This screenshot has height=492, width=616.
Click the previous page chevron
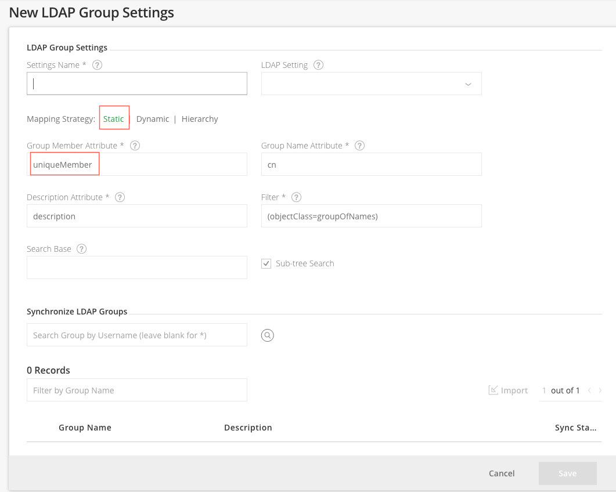589,390
